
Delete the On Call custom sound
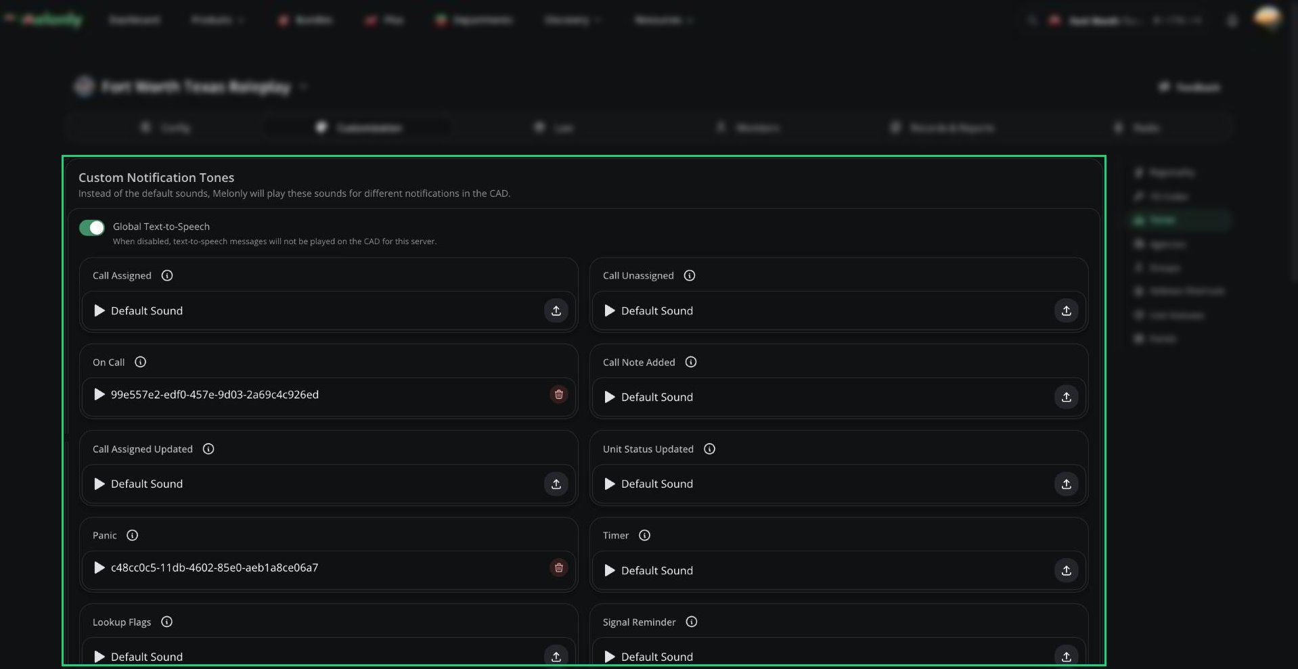click(559, 394)
